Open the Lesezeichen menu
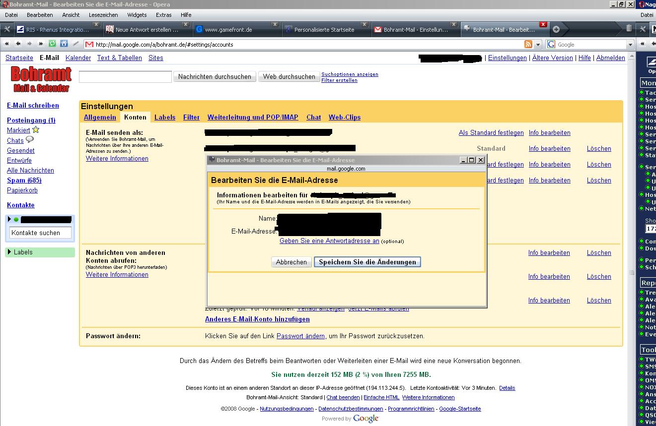Image resolution: width=656 pixels, height=426 pixels. click(x=103, y=15)
